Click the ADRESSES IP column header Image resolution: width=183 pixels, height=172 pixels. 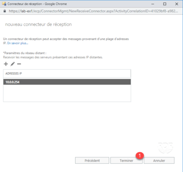click(67, 74)
